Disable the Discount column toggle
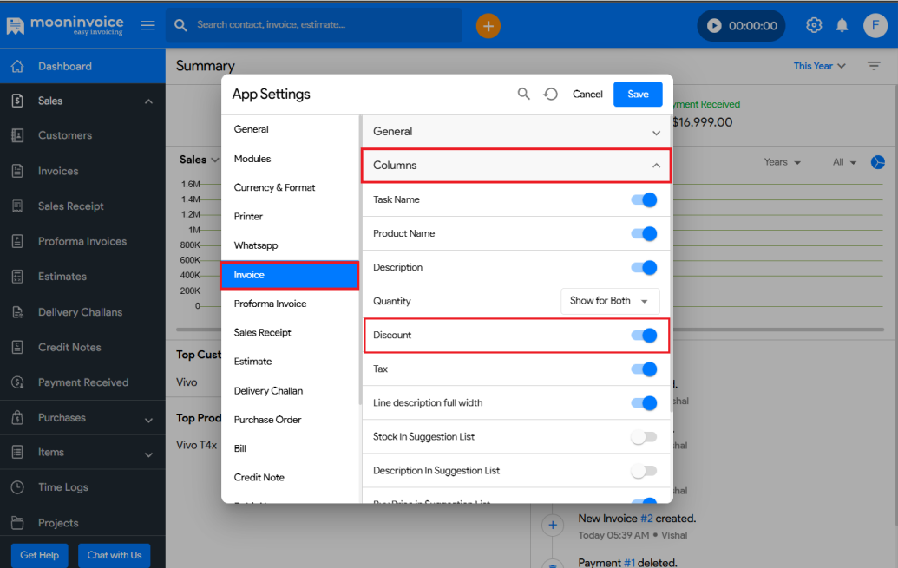 644,336
